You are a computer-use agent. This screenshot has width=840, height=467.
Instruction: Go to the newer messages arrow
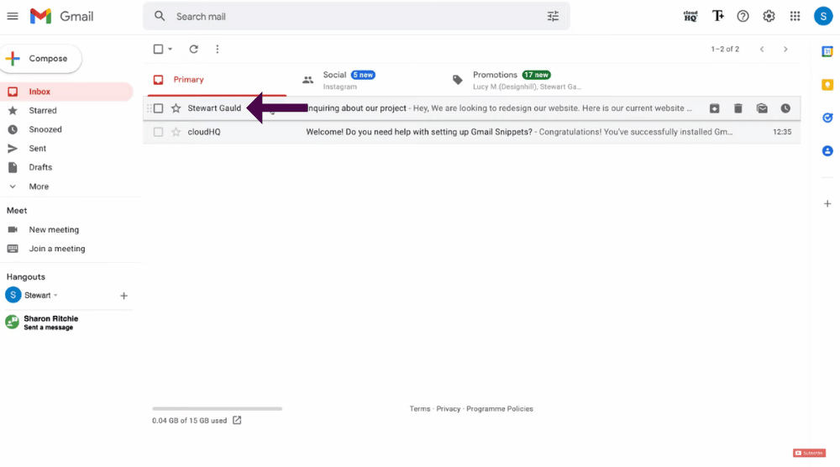point(762,49)
